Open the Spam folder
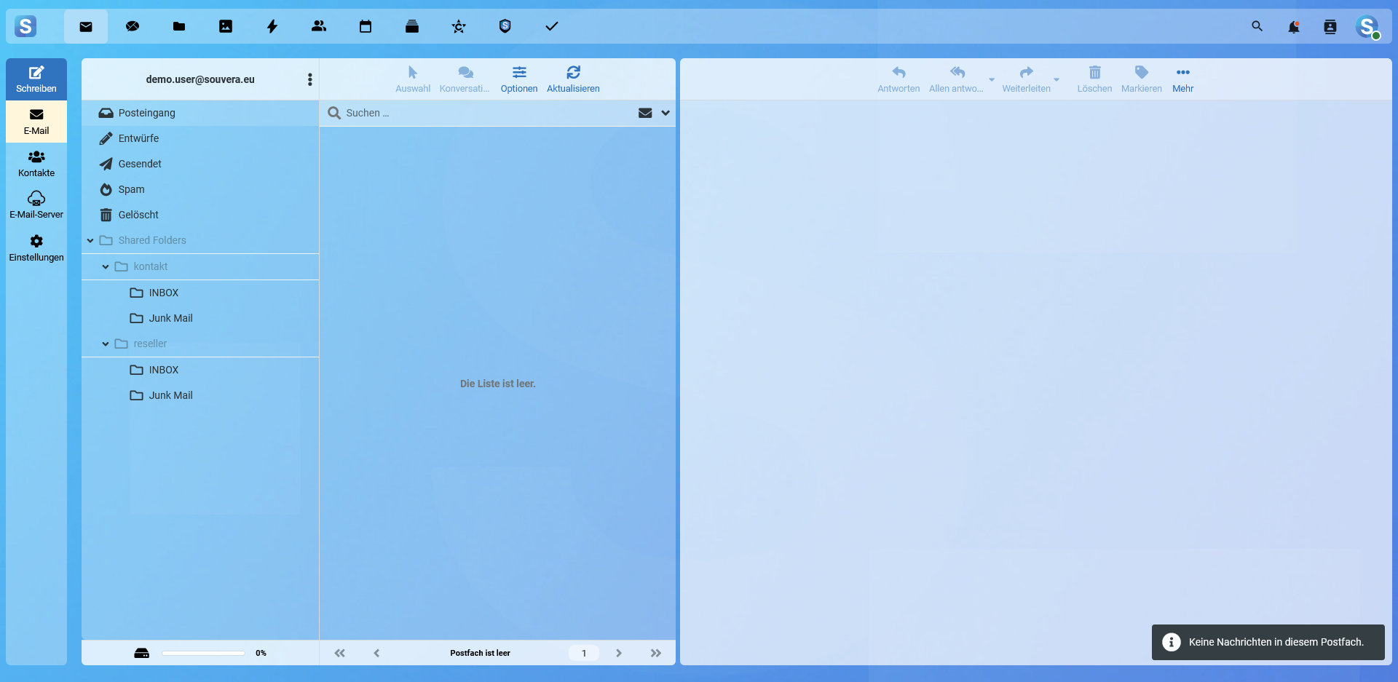Viewport: 1398px width, 682px height. (131, 189)
